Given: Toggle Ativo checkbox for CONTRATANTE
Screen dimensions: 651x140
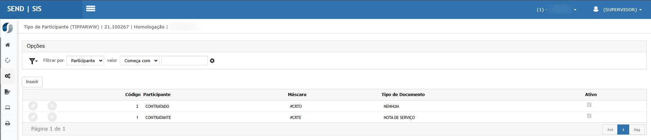Looking at the screenshot, I should pyautogui.click(x=589, y=116).
